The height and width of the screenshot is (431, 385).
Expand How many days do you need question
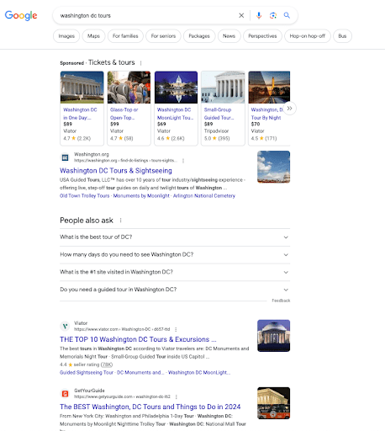click(175, 254)
